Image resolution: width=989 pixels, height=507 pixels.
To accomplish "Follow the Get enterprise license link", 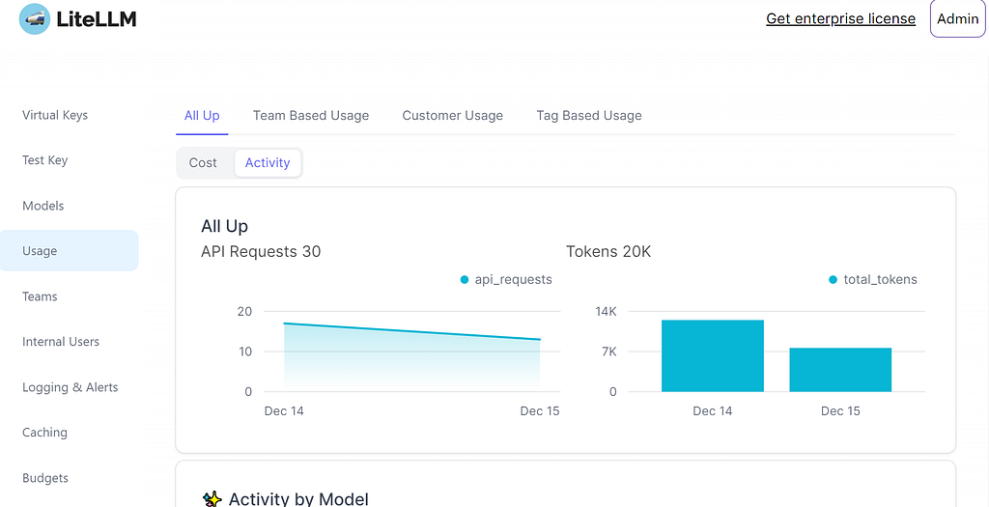I will point(841,19).
